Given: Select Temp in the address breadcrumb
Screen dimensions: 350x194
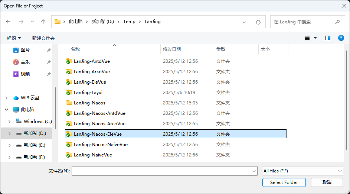Looking at the screenshot, I should point(129,22).
